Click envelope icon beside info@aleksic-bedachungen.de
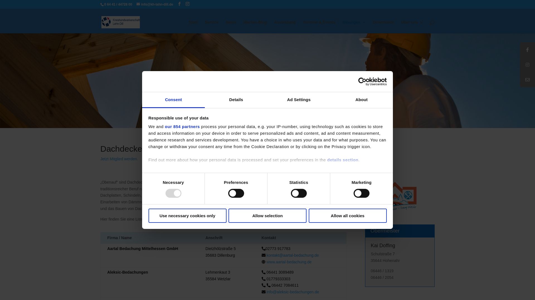Screen dimensions: 535x300 click(x=263, y=292)
